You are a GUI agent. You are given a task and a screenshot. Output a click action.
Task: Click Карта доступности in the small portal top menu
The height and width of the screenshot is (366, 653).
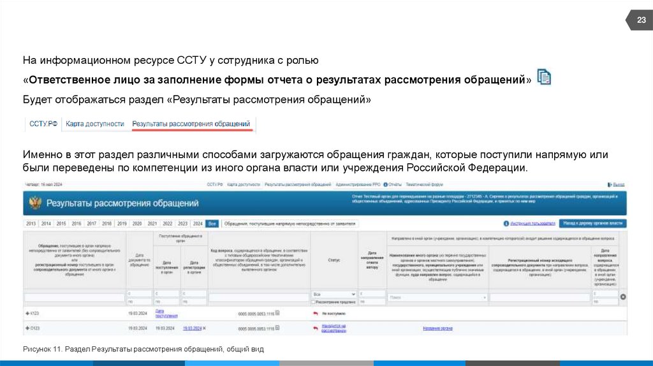tap(244, 184)
